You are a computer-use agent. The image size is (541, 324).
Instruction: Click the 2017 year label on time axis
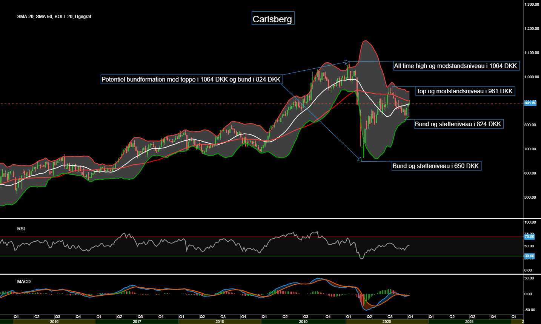(137, 322)
